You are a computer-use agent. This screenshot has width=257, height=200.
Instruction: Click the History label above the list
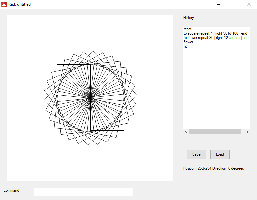188,18
